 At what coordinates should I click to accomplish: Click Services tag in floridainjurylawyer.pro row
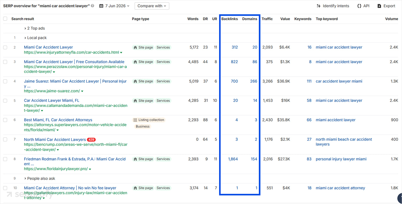tap(163, 159)
